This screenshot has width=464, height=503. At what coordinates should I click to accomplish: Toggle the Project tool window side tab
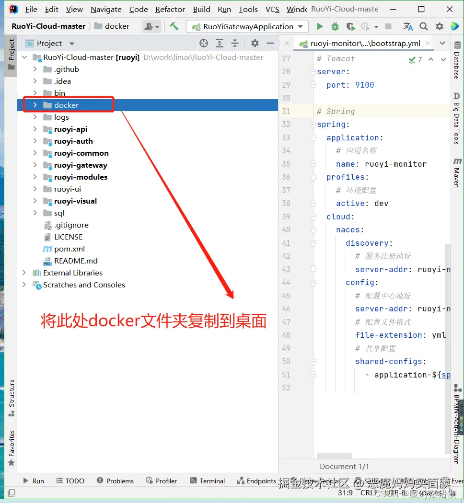(12, 55)
